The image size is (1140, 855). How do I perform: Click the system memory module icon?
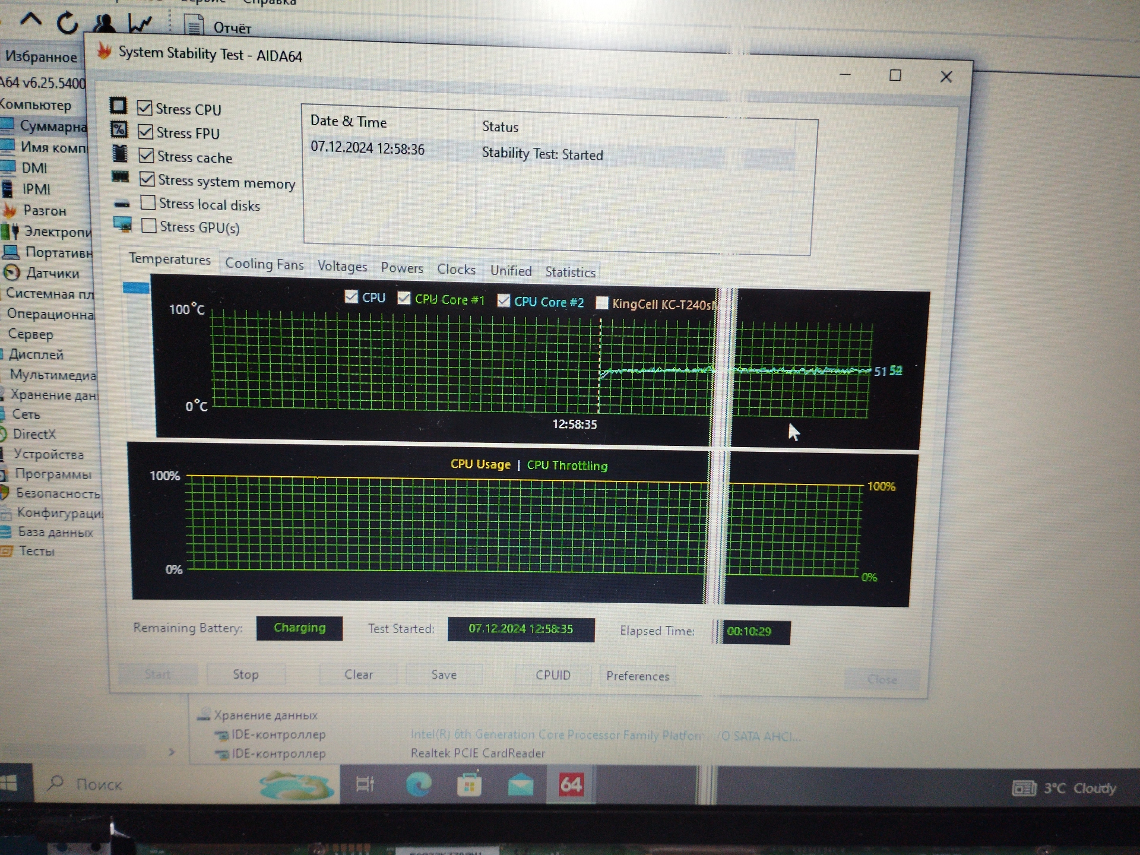pyautogui.click(x=121, y=176)
